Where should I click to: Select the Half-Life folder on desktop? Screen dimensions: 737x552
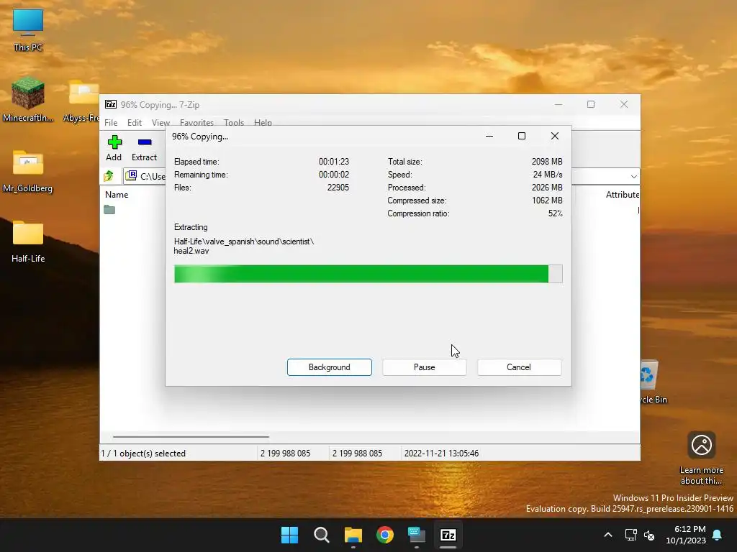(28, 241)
